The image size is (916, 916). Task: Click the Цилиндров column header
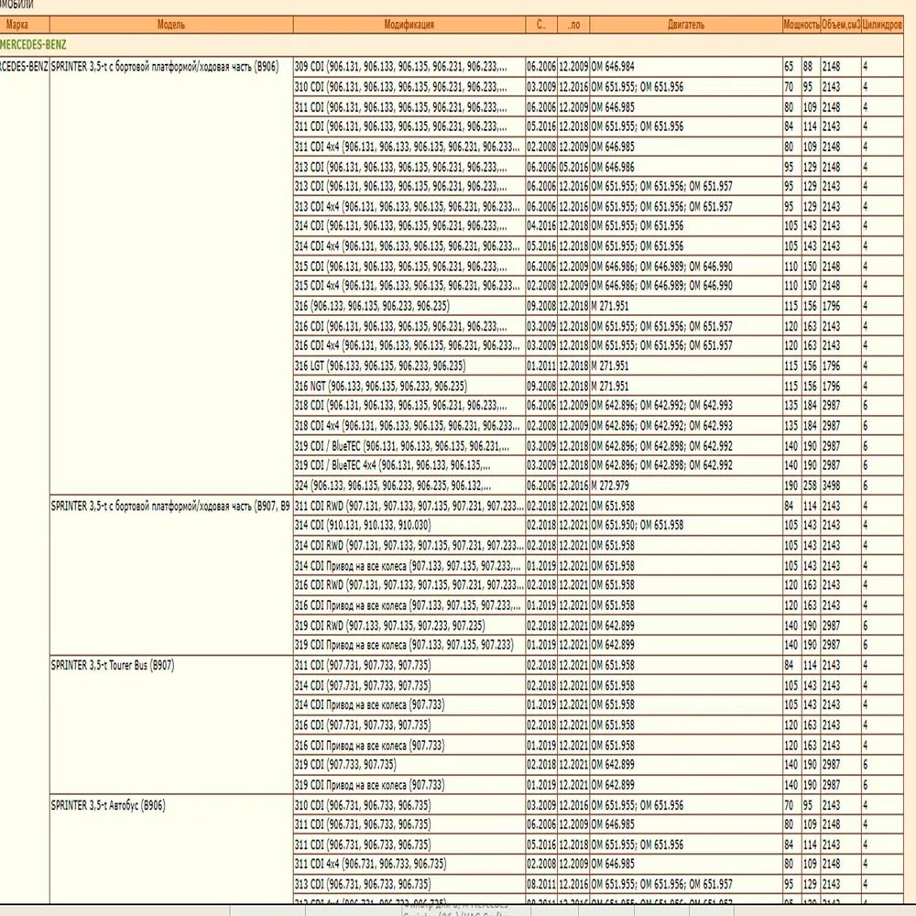pos(882,25)
